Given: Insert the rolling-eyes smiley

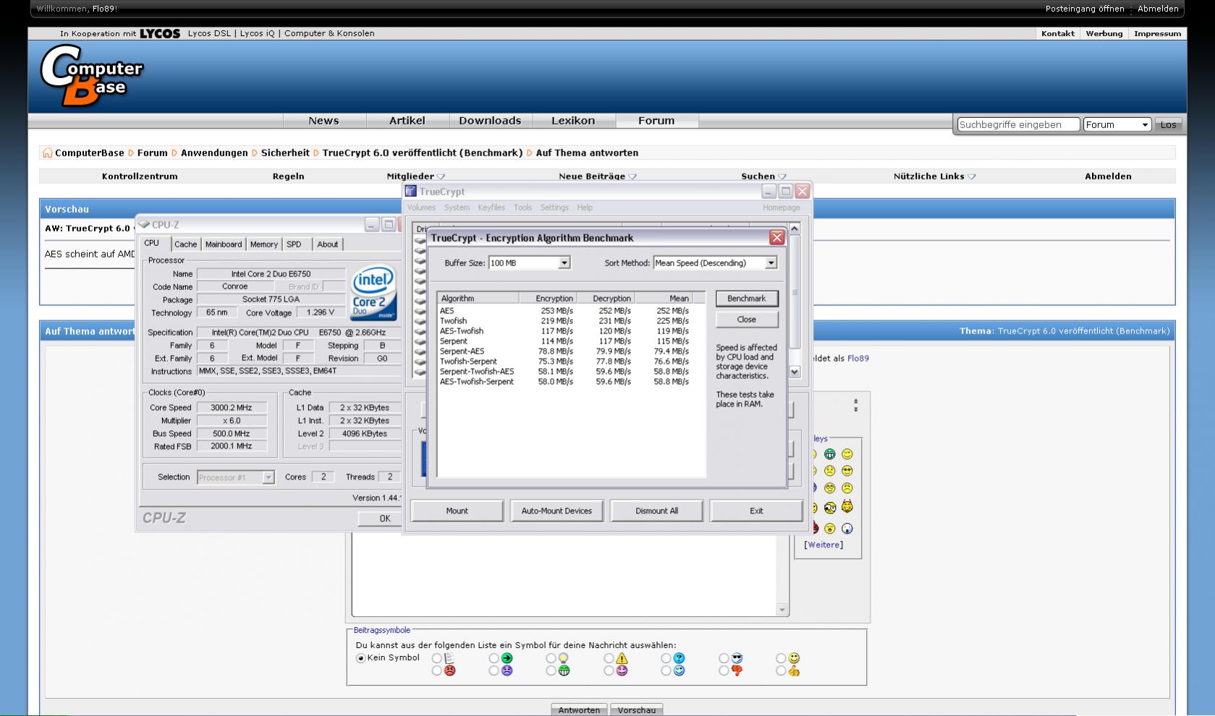Looking at the screenshot, I should pos(829,488).
